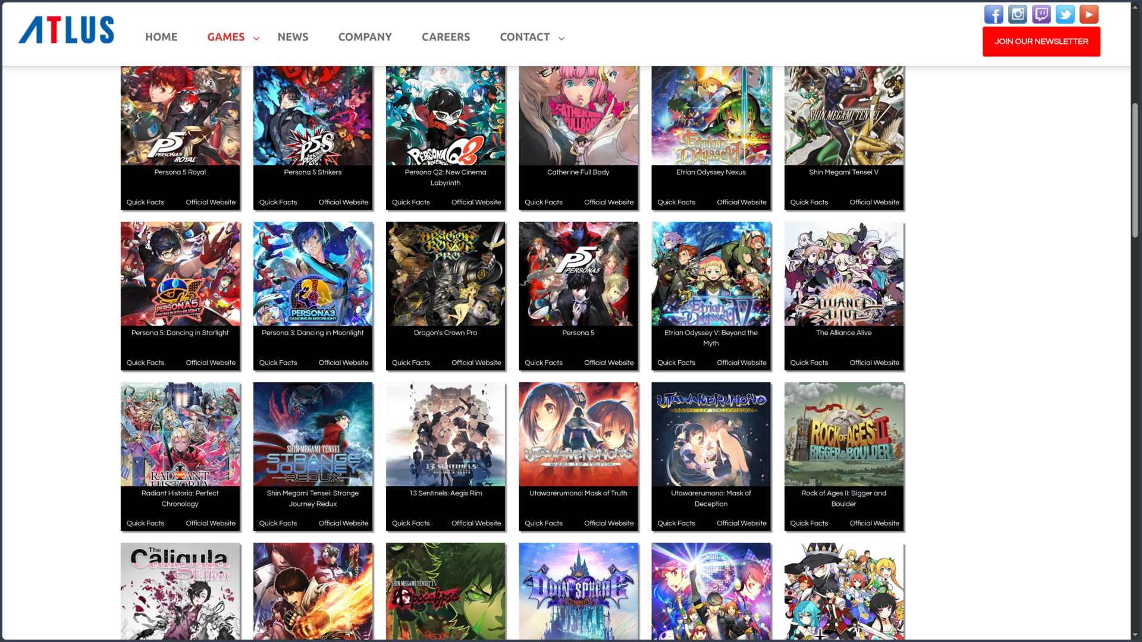Click the Rock of Ages II cover art
The width and height of the screenshot is (1142, 642).
point(843,435)
